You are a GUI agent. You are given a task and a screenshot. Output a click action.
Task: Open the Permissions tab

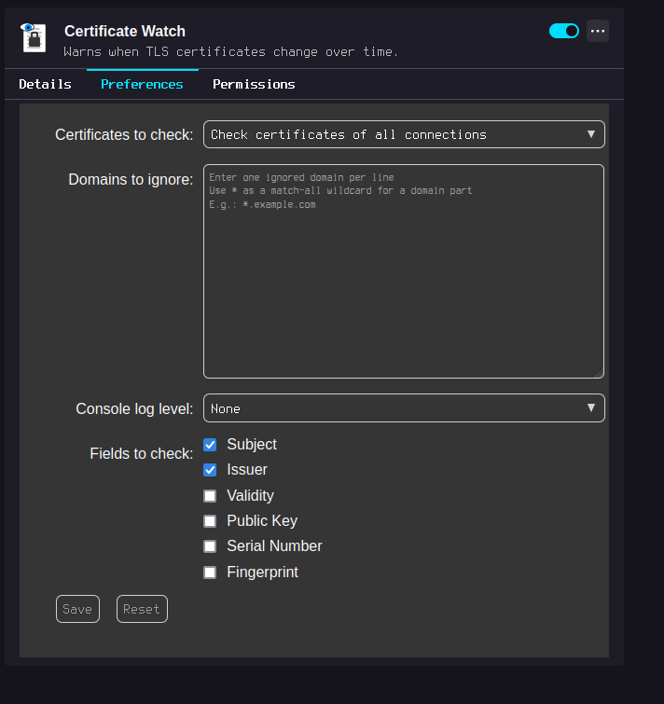pyautogui.click(x=254, y=84)
